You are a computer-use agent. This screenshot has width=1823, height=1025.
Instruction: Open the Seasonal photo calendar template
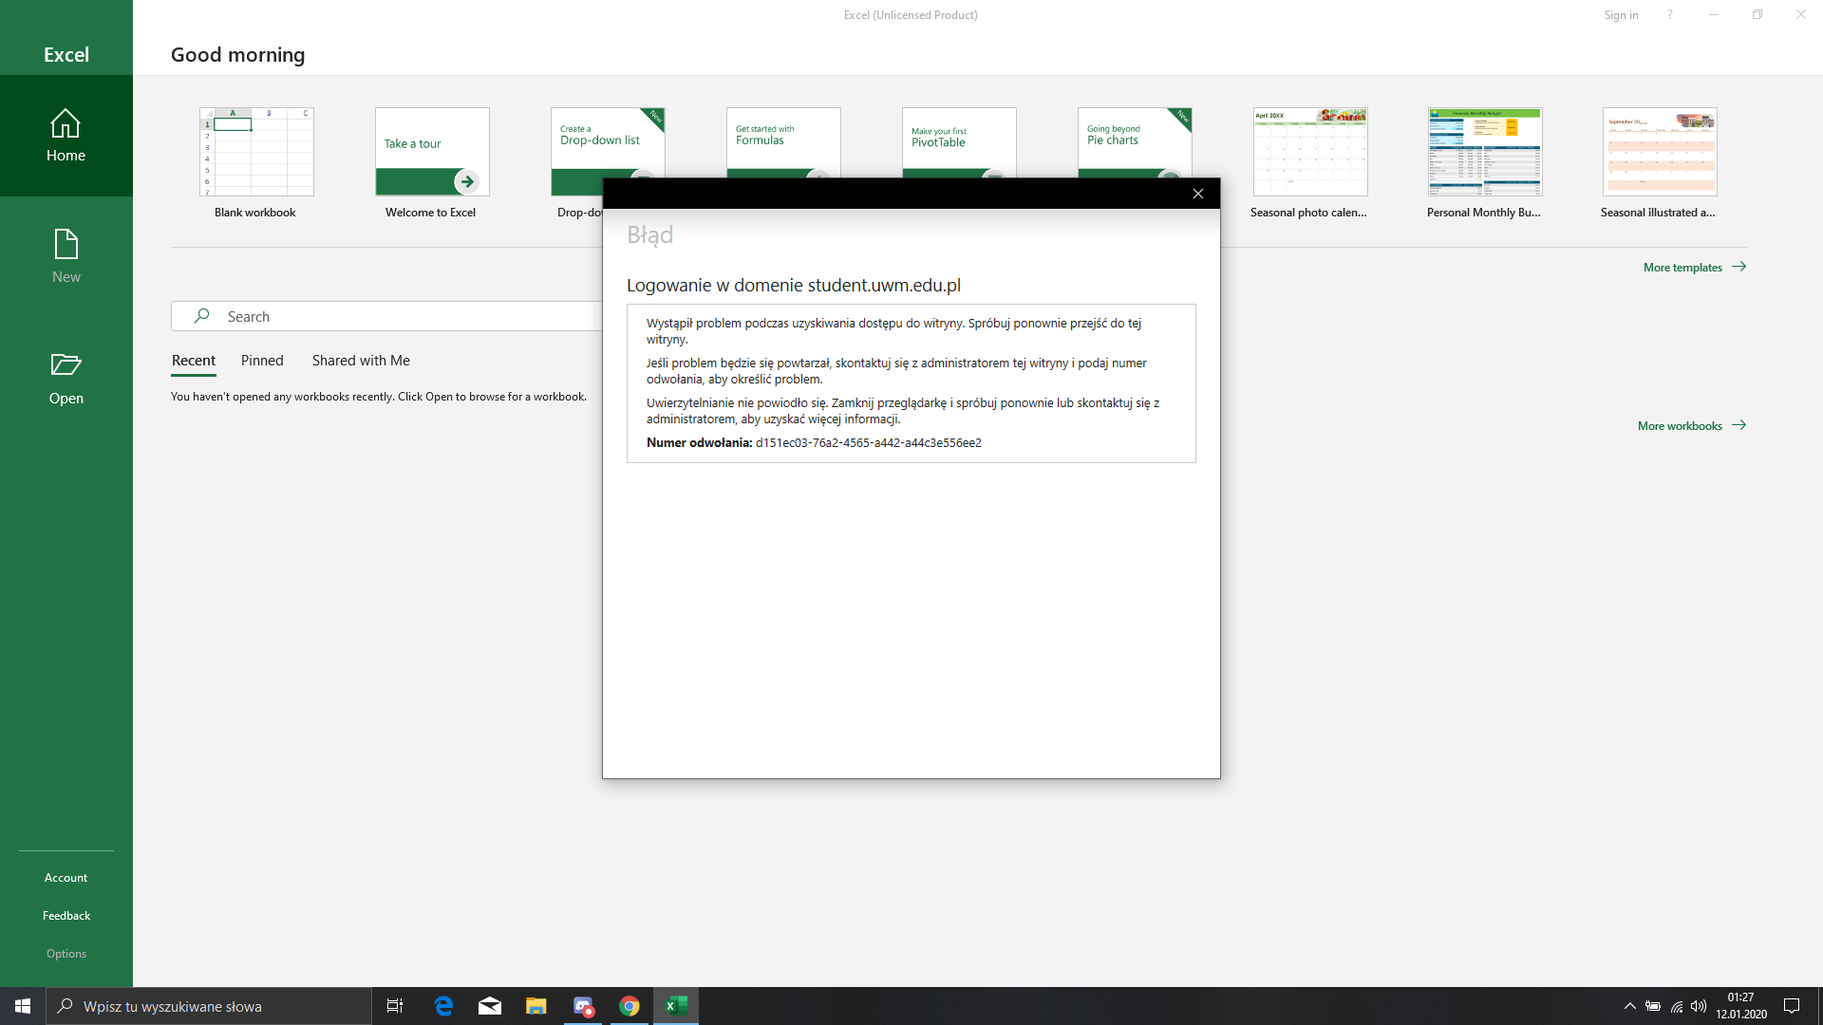click(x=1310, y=163)
